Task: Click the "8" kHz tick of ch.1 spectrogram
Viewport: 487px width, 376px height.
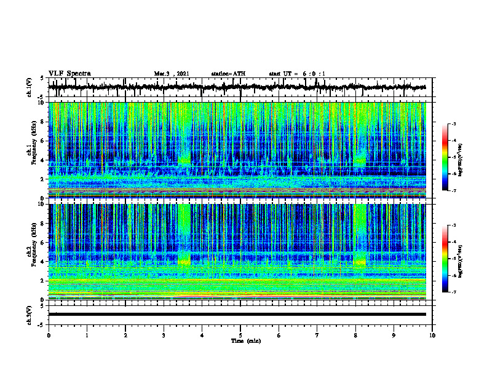Action: pyautogui.click(x=43, y=122)
